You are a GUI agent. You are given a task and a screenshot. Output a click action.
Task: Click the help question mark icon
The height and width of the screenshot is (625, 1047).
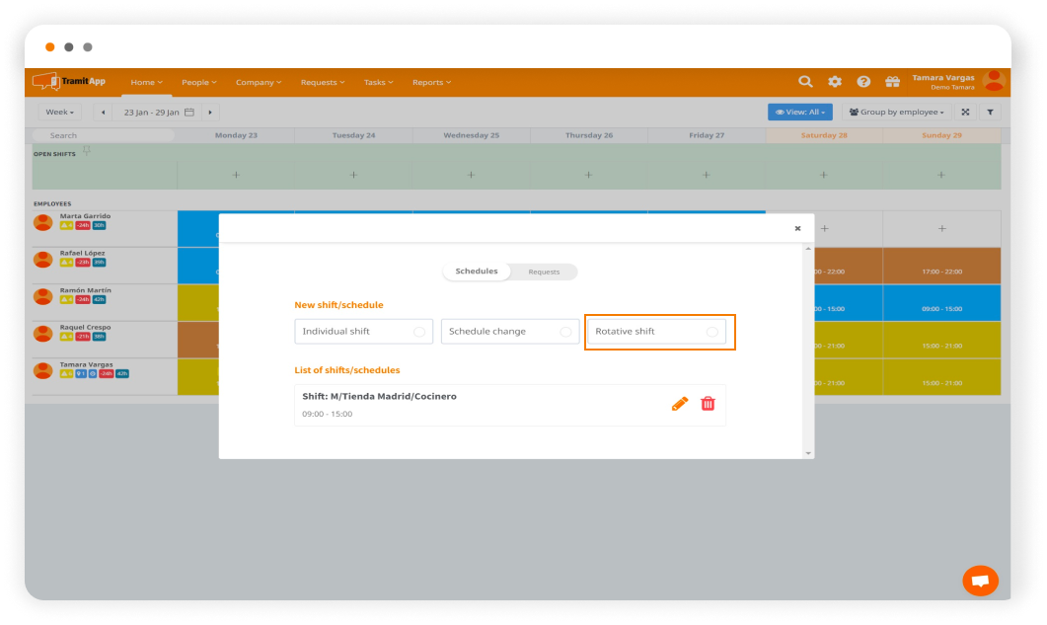pyautogui.click(x=863, y=82)
